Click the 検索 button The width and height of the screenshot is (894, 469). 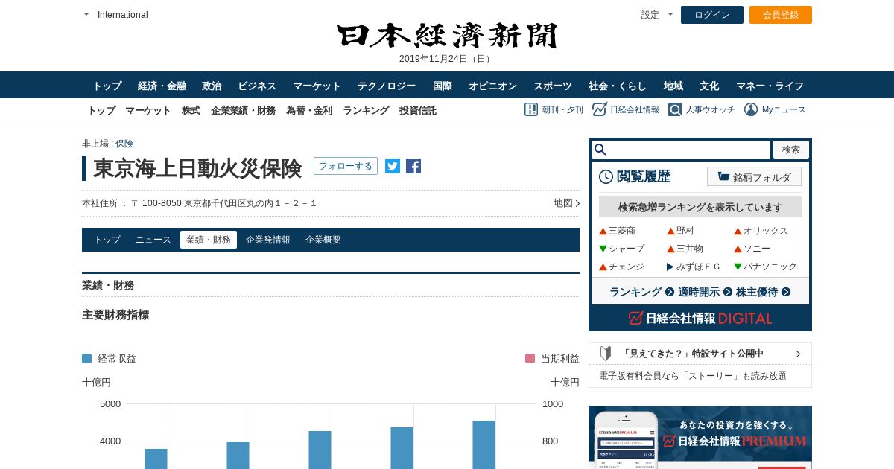[791, 150]
